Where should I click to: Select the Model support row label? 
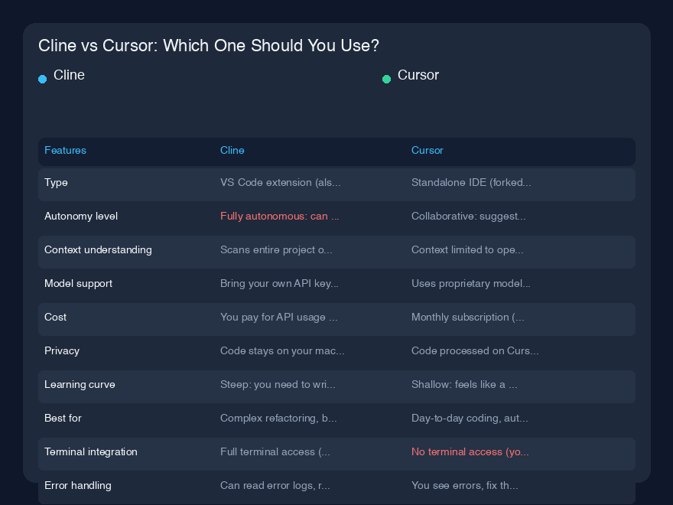(78, 283)
